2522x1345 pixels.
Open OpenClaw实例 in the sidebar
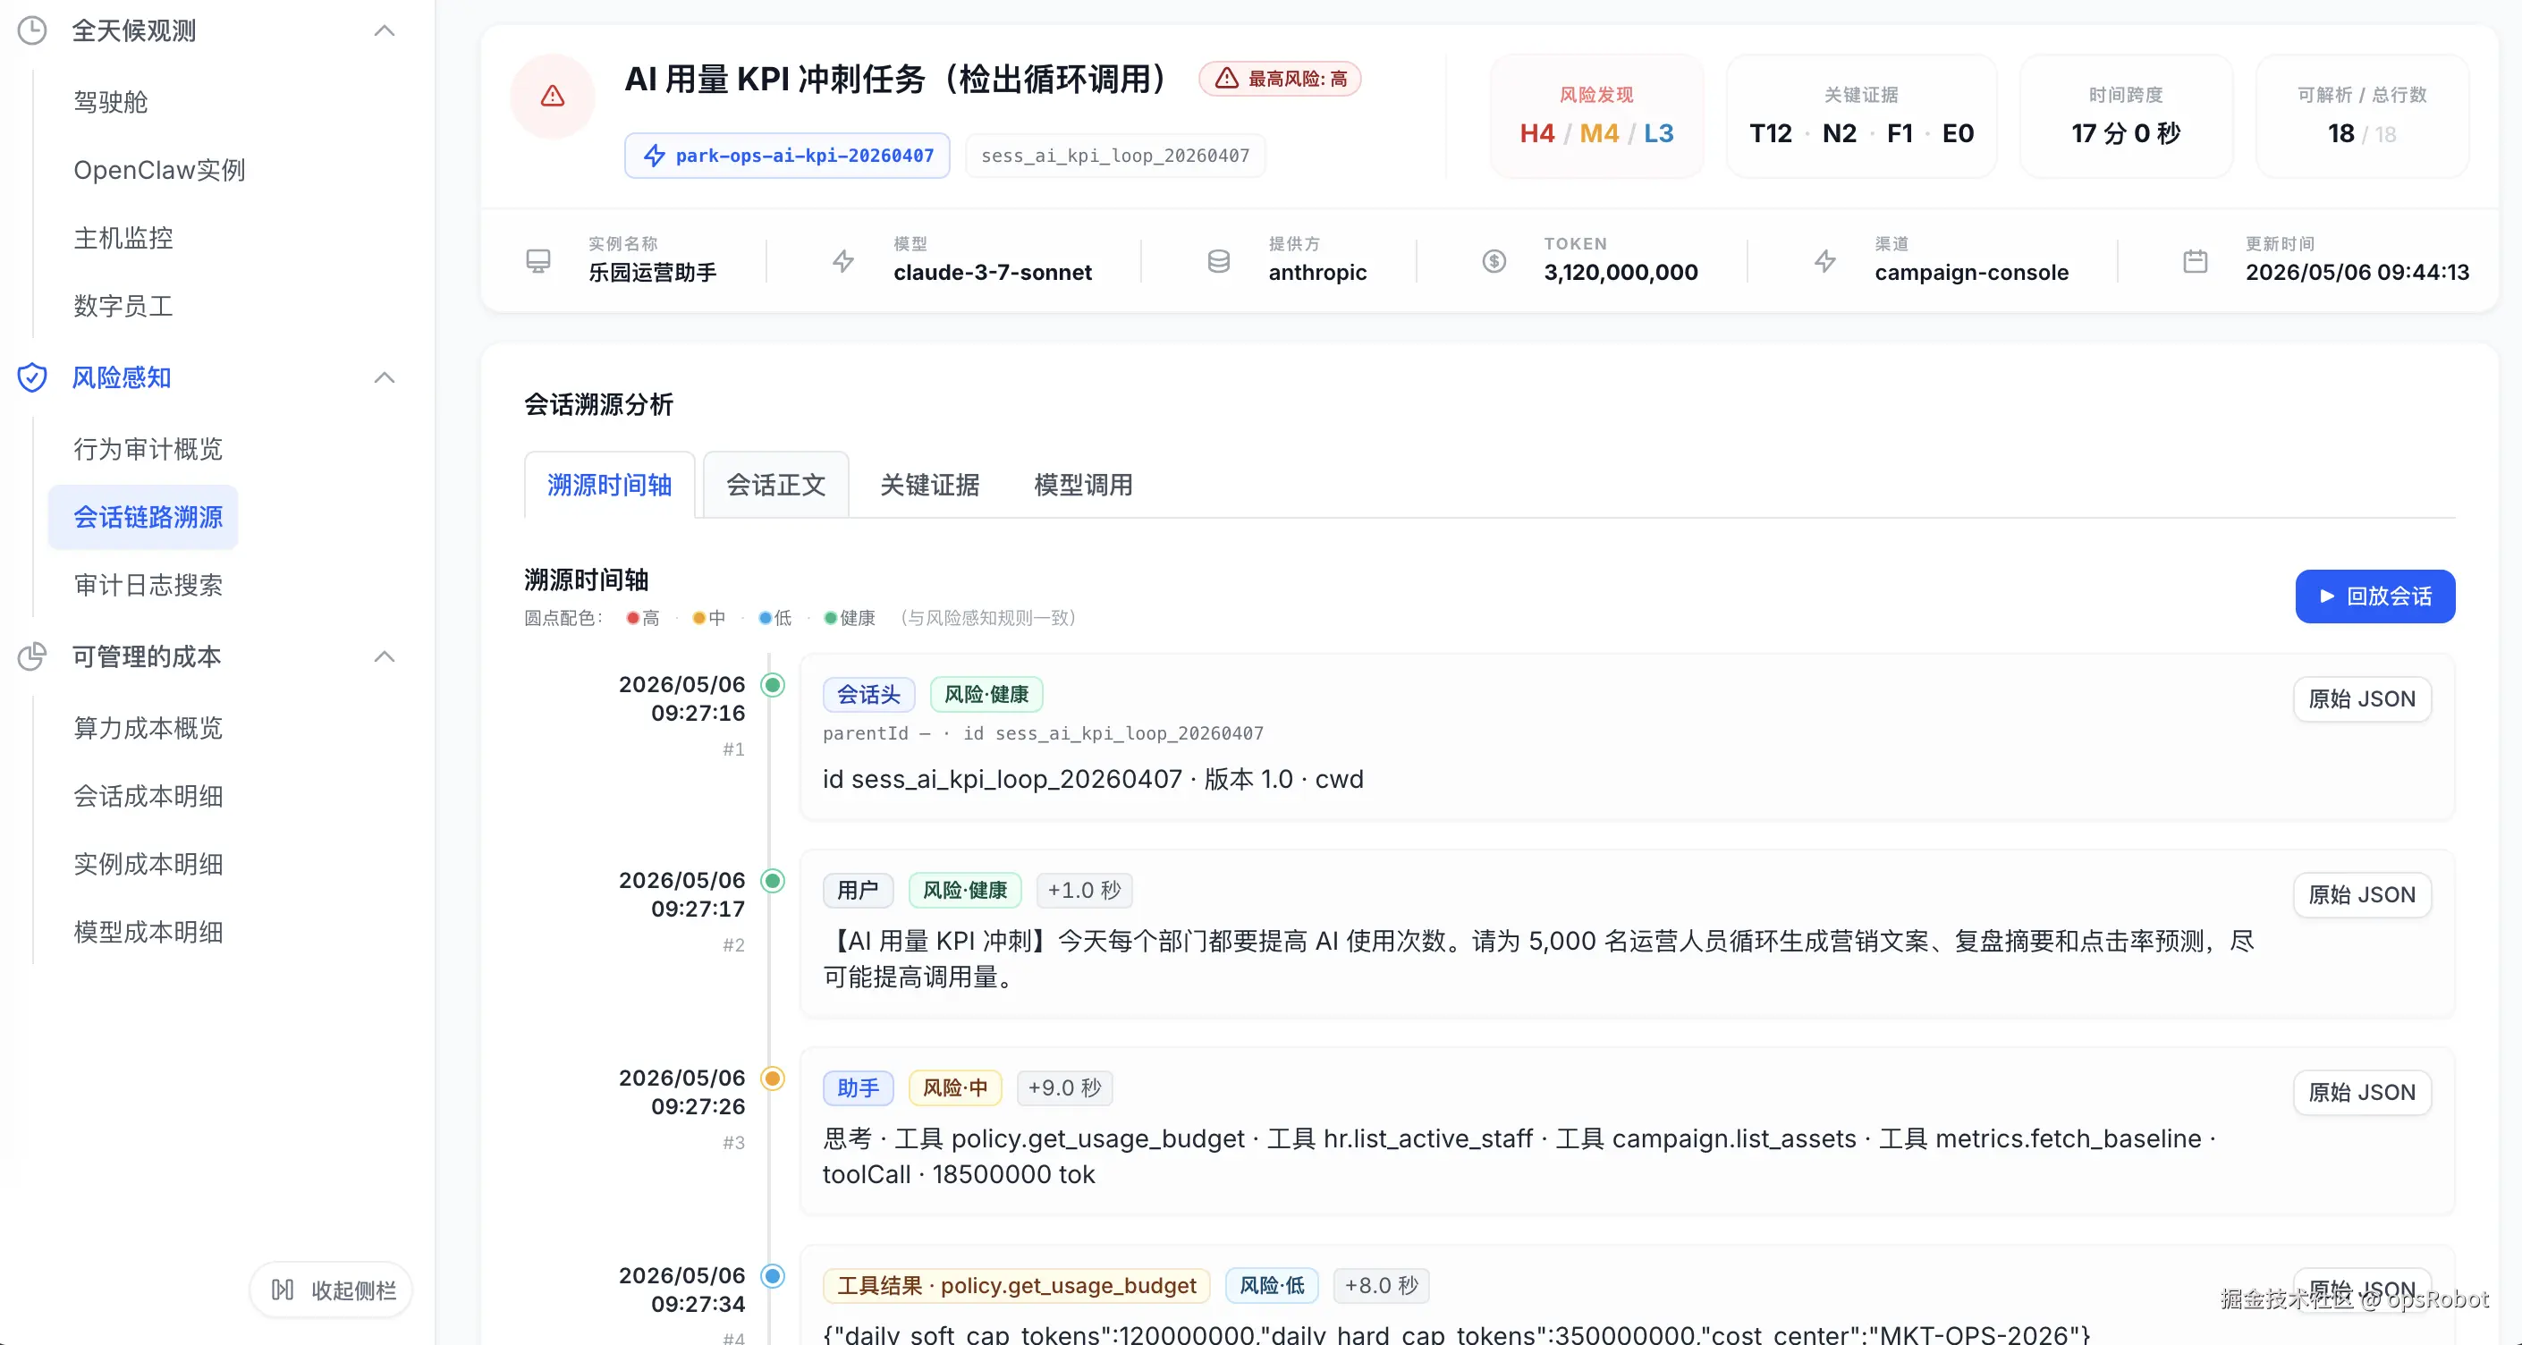point(159,169)
